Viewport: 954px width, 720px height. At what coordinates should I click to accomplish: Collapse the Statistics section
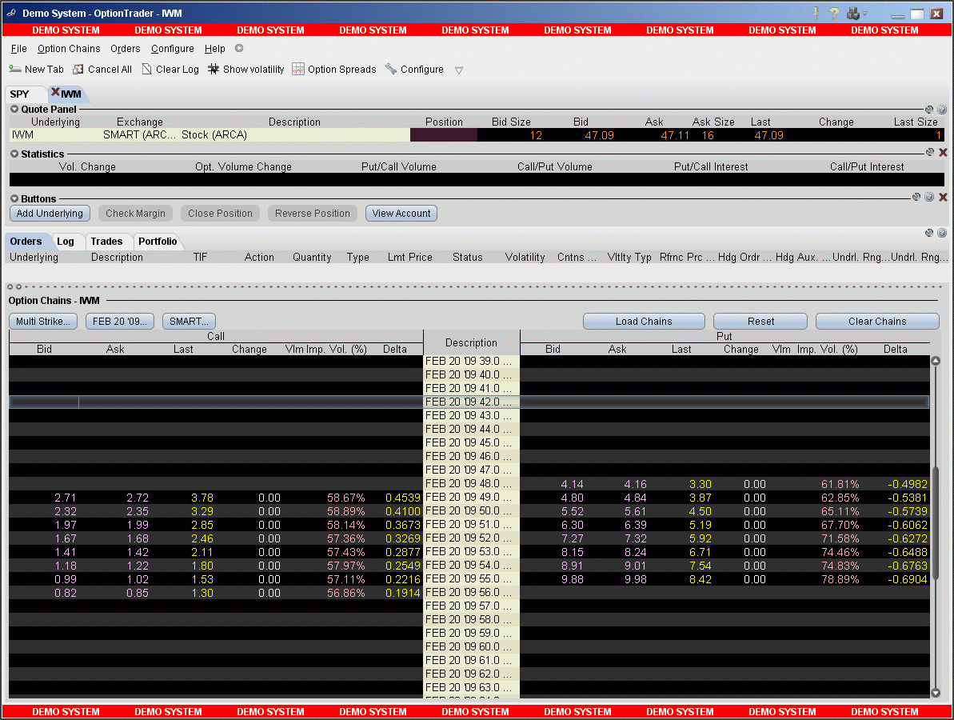click(x=14, y=154)
